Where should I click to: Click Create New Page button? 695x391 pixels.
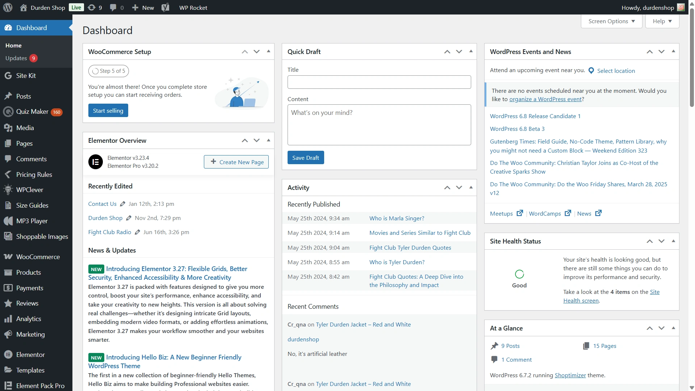236,162
